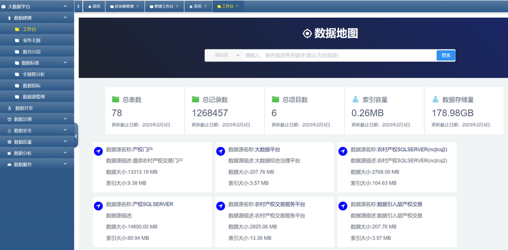The image size is (508, 250).
Task: Click the green folder icon of 总记录数 card
Action: click(x=196, y=99)
